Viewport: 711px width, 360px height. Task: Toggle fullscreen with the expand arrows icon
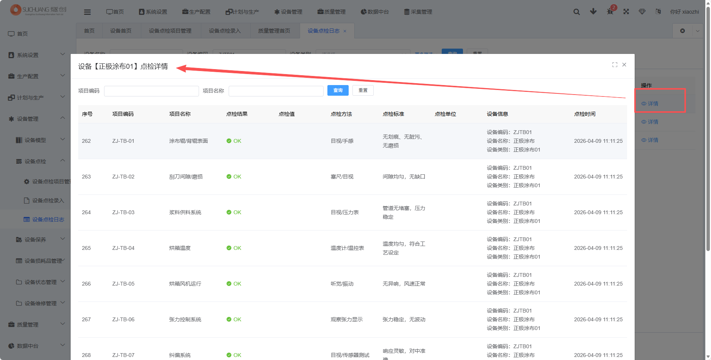coord(626,12)
